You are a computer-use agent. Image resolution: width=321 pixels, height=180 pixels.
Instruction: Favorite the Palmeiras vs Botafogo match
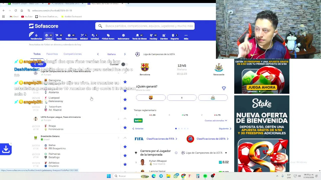tap(125, 155)
